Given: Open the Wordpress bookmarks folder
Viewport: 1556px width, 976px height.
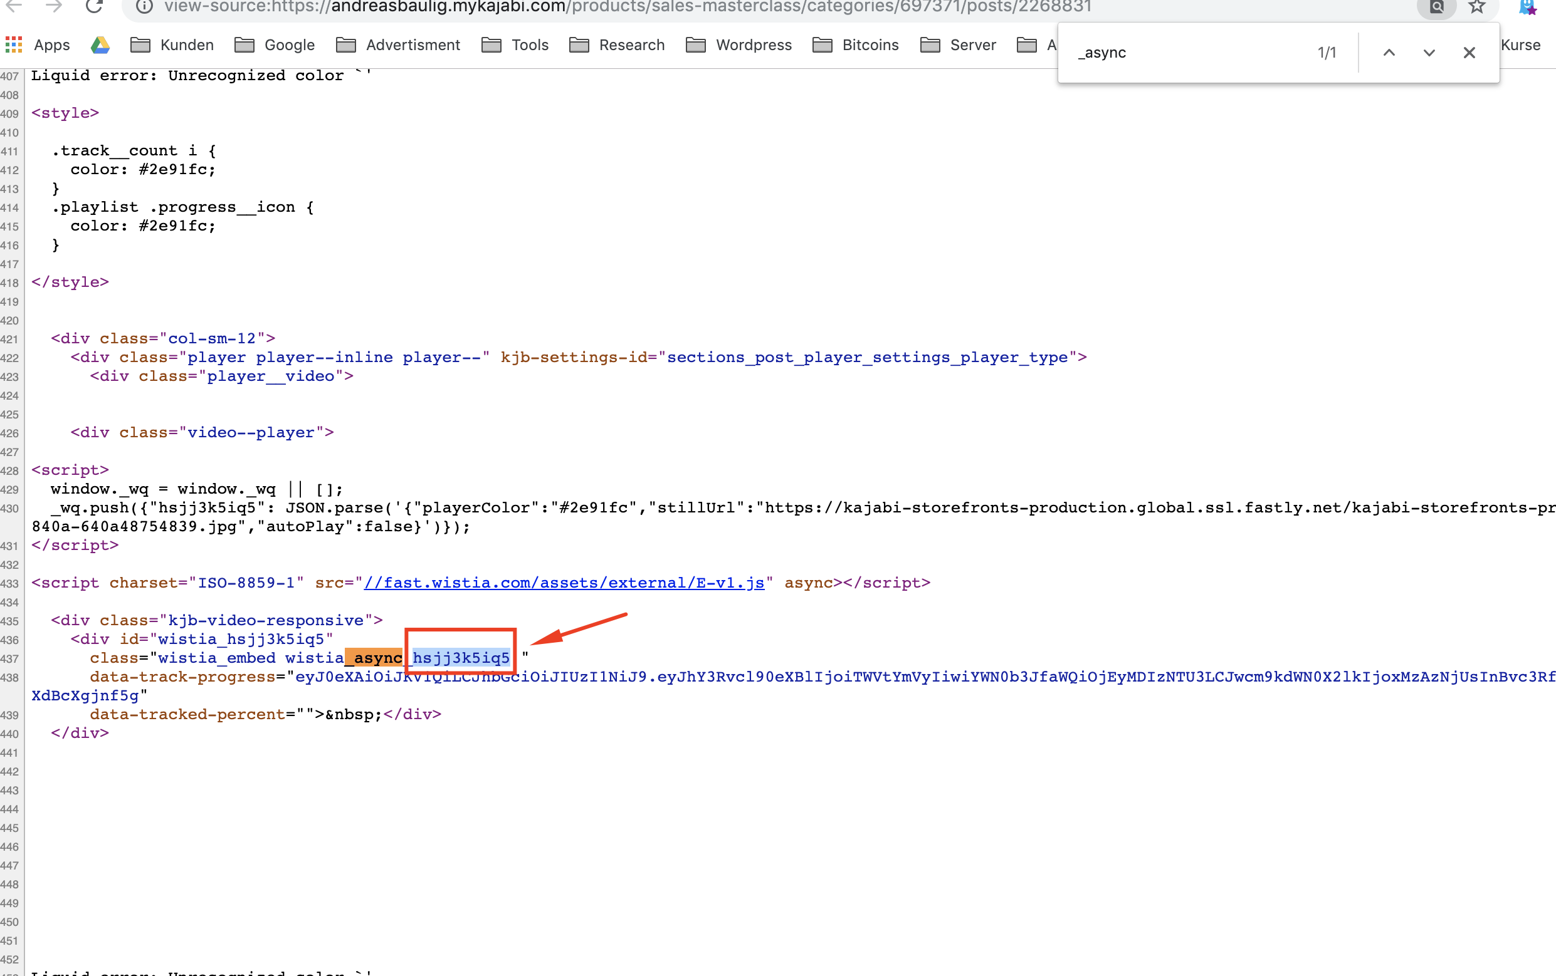Looking at the screenshot, I should pyautogui.click(x=739, y=44).
